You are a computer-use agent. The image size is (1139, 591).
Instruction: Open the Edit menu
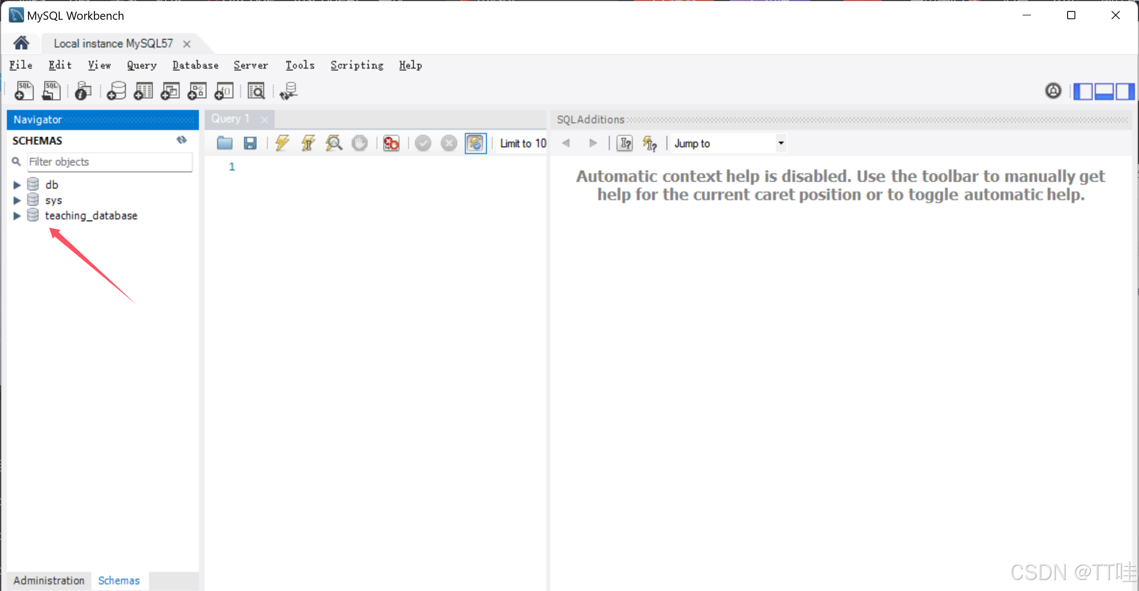[60, 65]
